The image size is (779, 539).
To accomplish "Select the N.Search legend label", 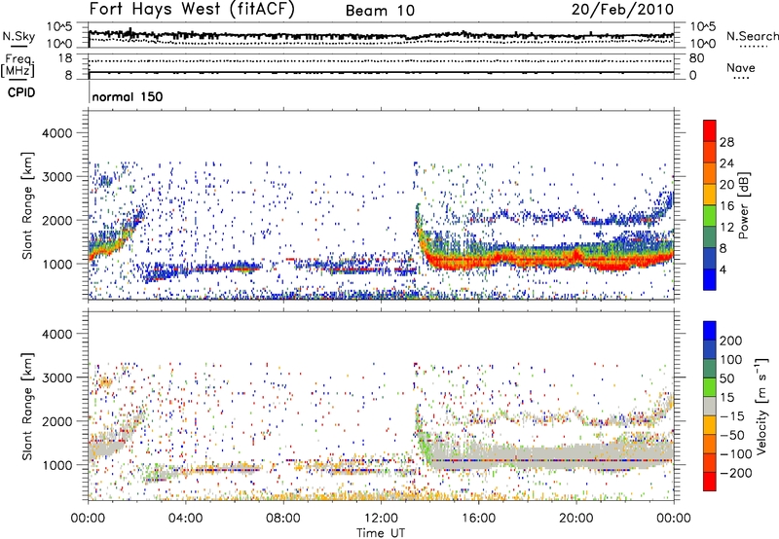I will click(753, 36).
